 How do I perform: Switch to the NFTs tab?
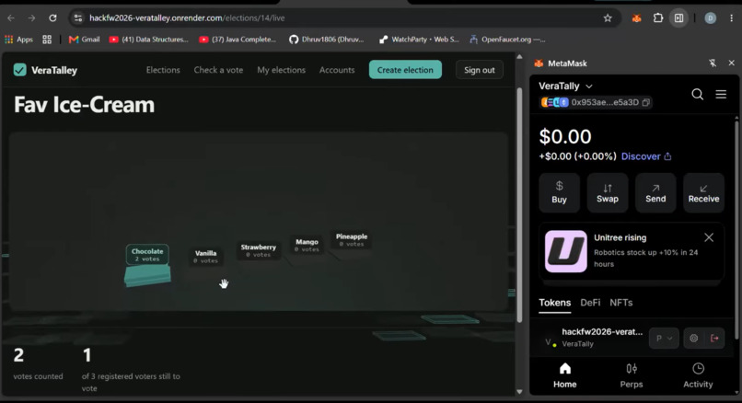pos(620,303)
